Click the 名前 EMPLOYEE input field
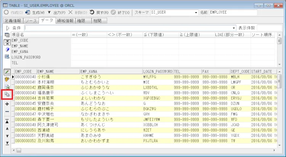The width and height of the screenshot is (286, 157). [x=233, y=13]
